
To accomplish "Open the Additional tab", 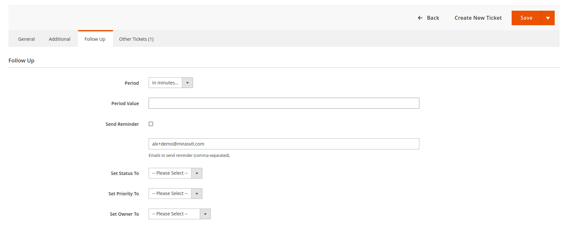I will point(60,39).
